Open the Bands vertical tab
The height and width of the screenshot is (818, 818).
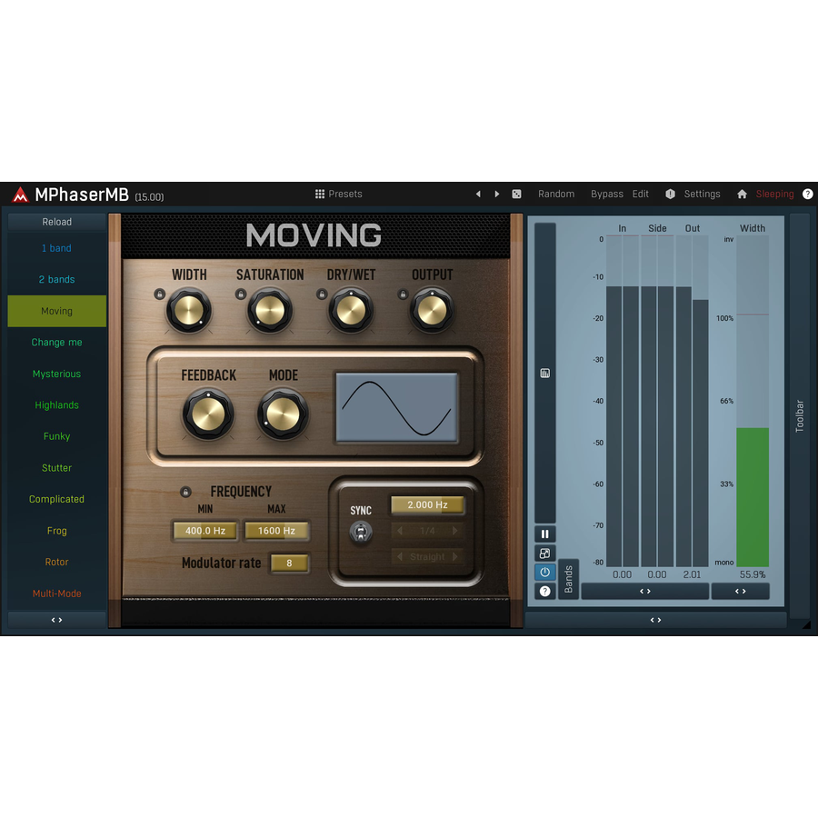[x=568, y=579]
